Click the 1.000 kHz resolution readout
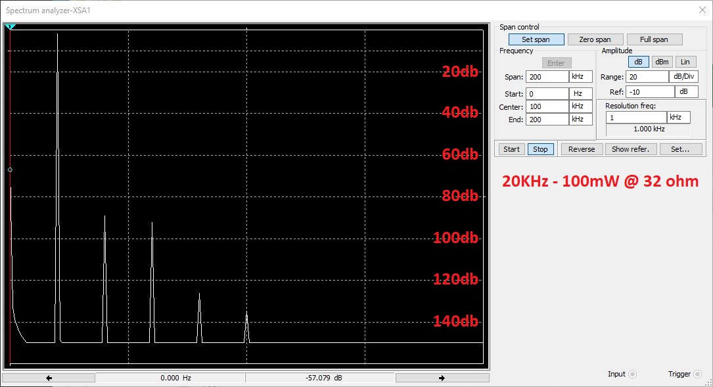This screenshot has height=387, width=713. 649,129
